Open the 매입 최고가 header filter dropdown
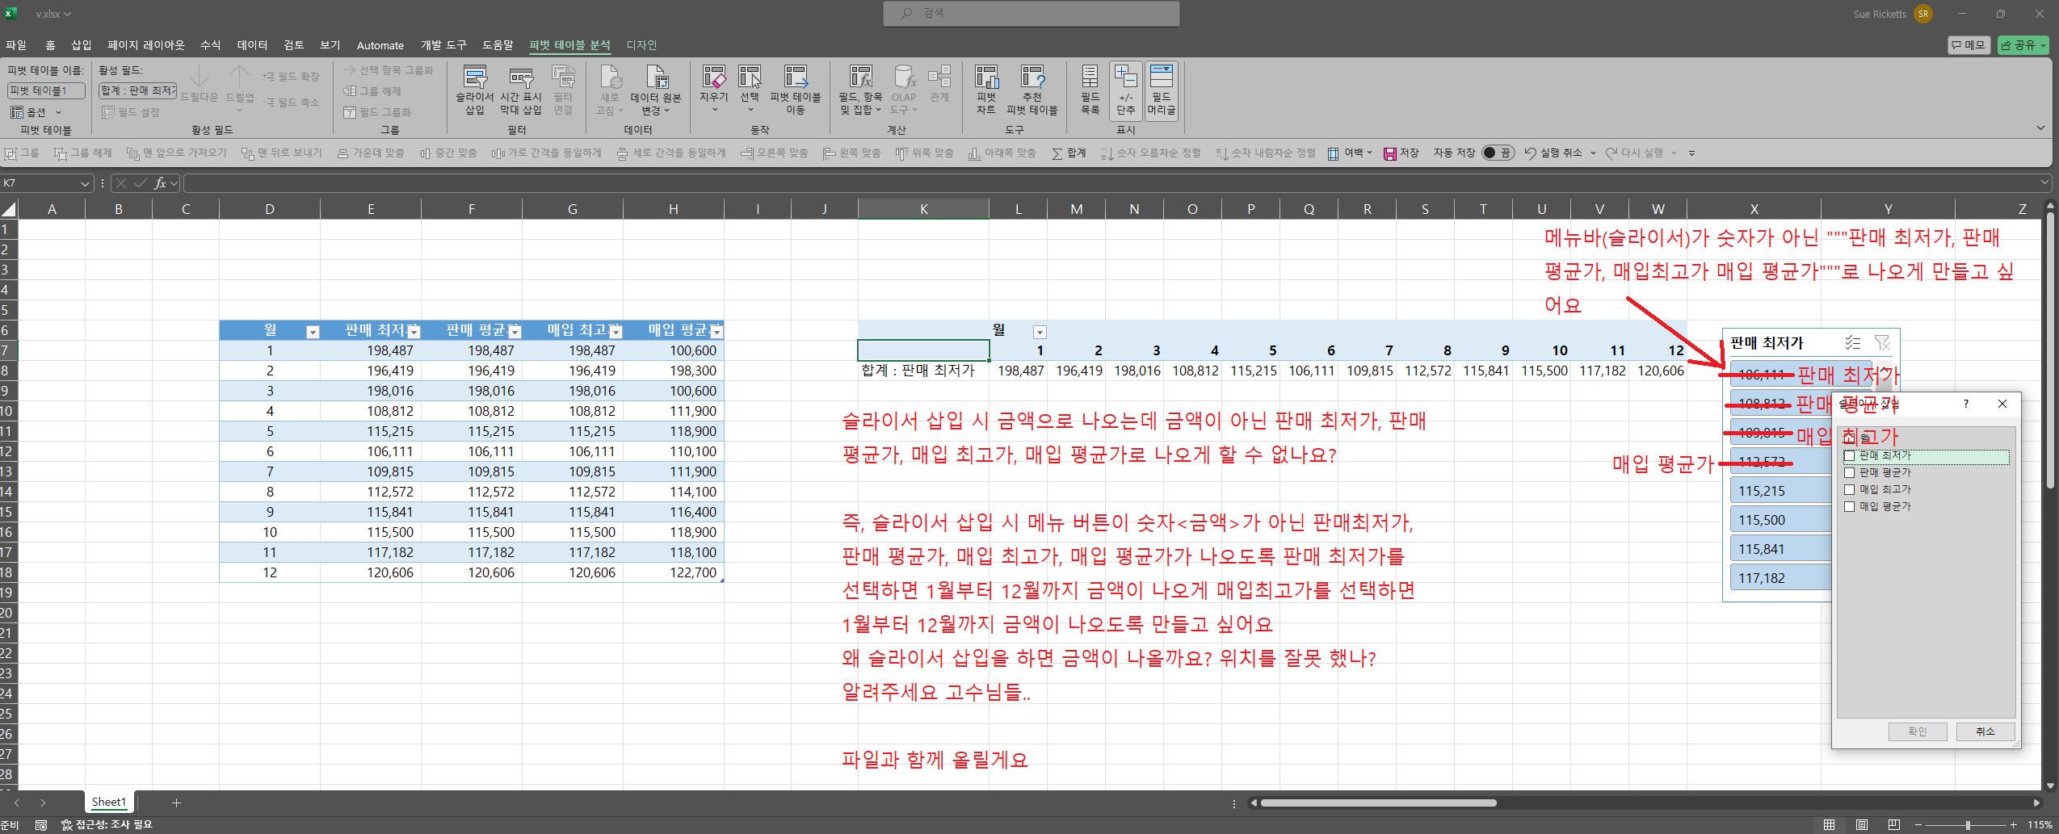 tap(616, 332)
